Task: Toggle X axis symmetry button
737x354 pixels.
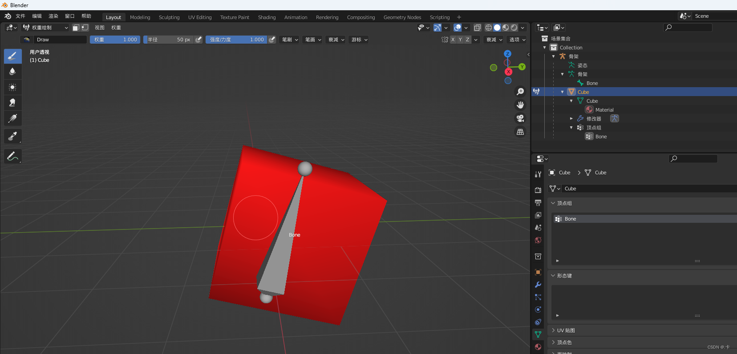Action: 453,40
